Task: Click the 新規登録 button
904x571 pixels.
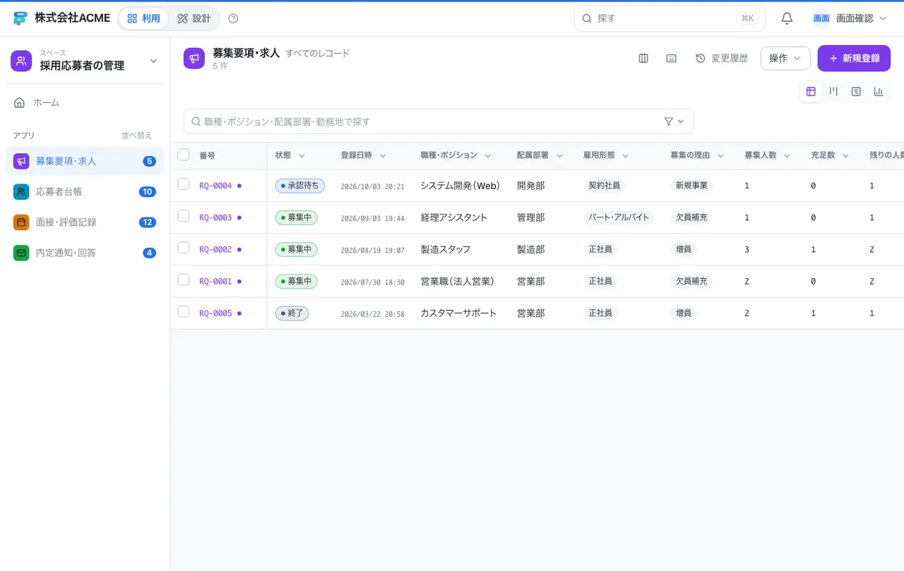Action: pos(854,59)
